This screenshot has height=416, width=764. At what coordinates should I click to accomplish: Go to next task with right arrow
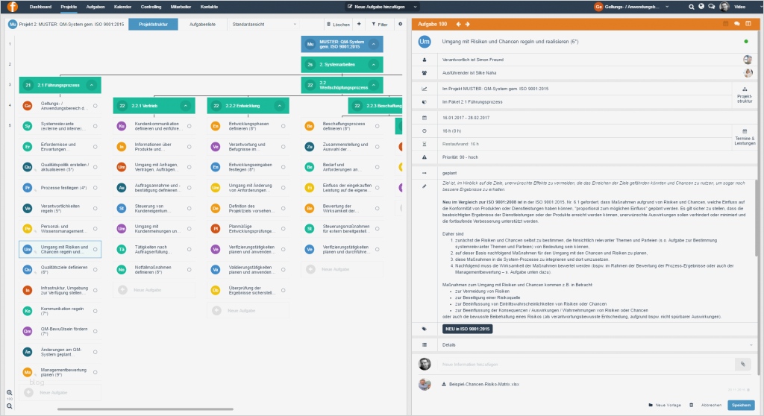coord(467,24)
